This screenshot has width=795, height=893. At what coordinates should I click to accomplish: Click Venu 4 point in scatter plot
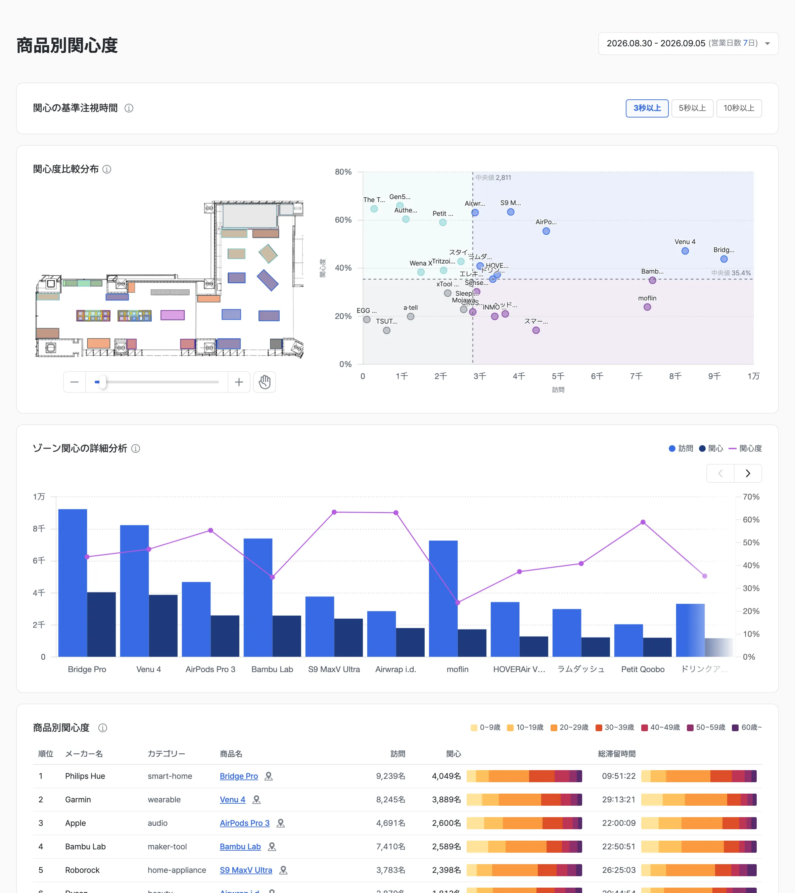[x=685, y=251]
